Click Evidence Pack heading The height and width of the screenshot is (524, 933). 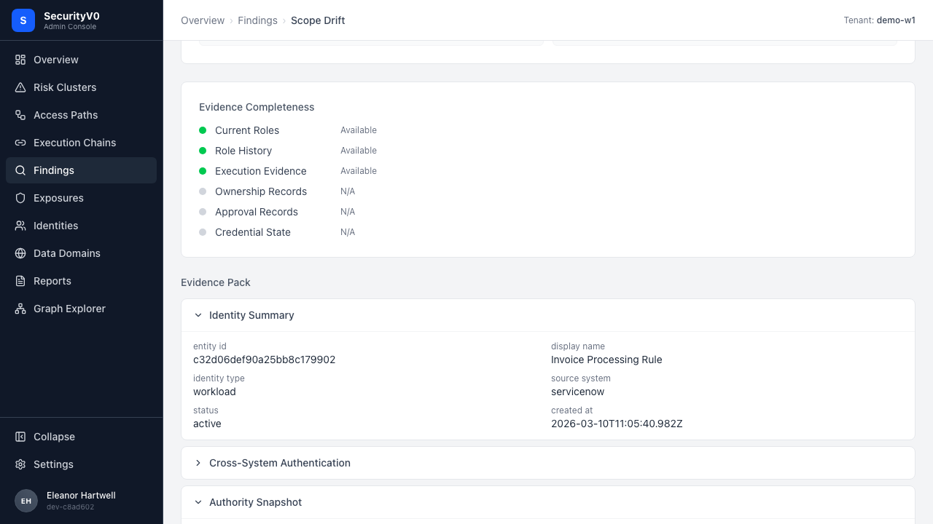(x=216, y=282)
